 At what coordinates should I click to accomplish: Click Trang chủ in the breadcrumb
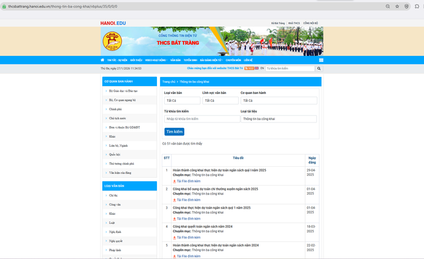(x=169, y=82)
